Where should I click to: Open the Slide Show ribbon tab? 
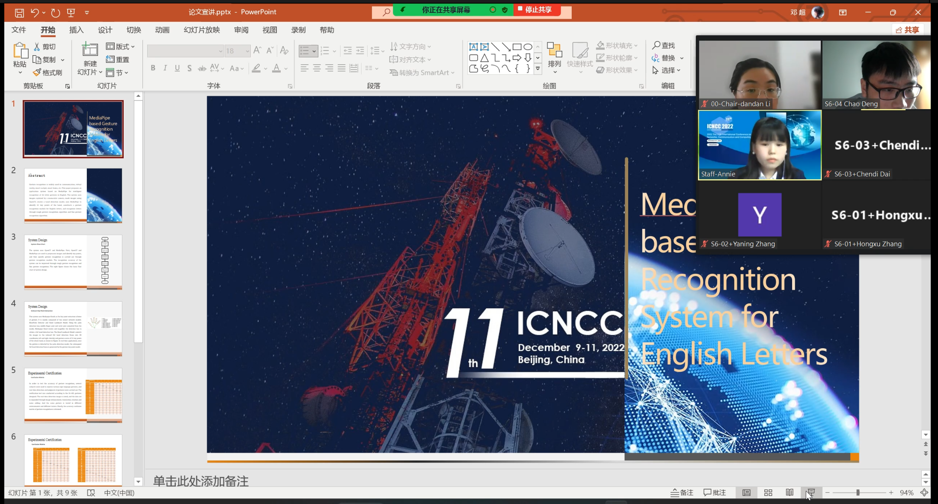click(x=202, y=30)
